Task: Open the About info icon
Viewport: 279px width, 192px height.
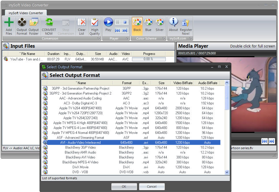Action: (174, 22)
